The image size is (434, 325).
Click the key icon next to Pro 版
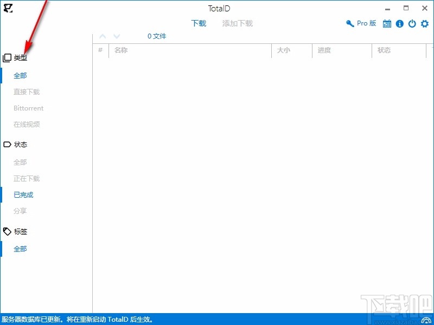point(350,24)
